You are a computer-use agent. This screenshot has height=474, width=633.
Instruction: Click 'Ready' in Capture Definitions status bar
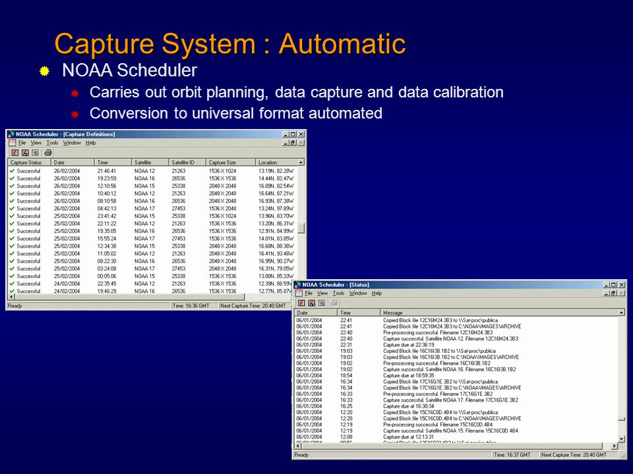pyautogui.click(x=15, y=306)
